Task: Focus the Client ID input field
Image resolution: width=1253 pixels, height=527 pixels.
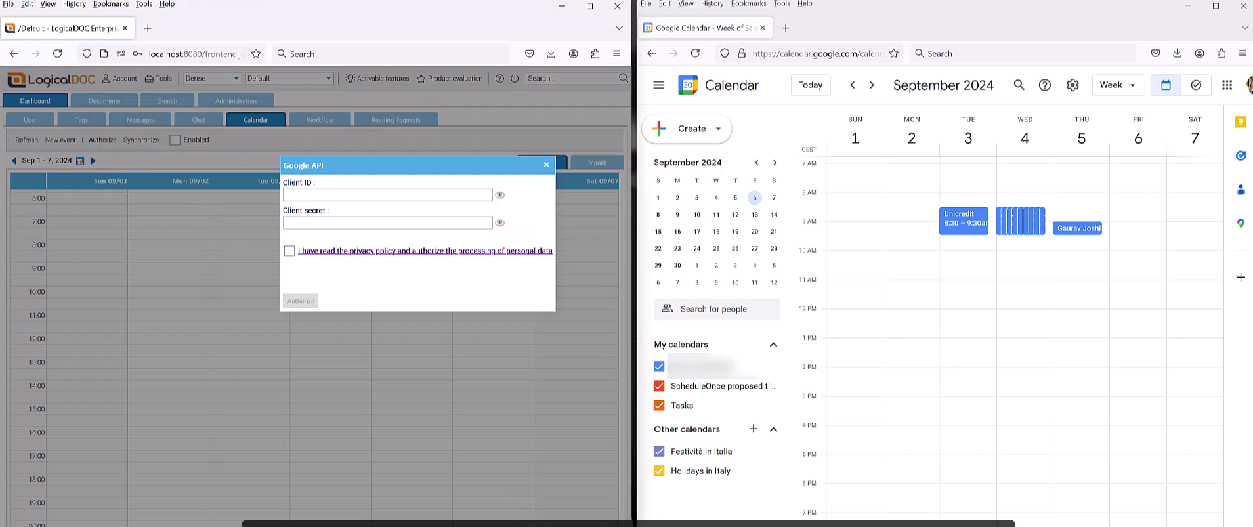Action: pos(387,195)
